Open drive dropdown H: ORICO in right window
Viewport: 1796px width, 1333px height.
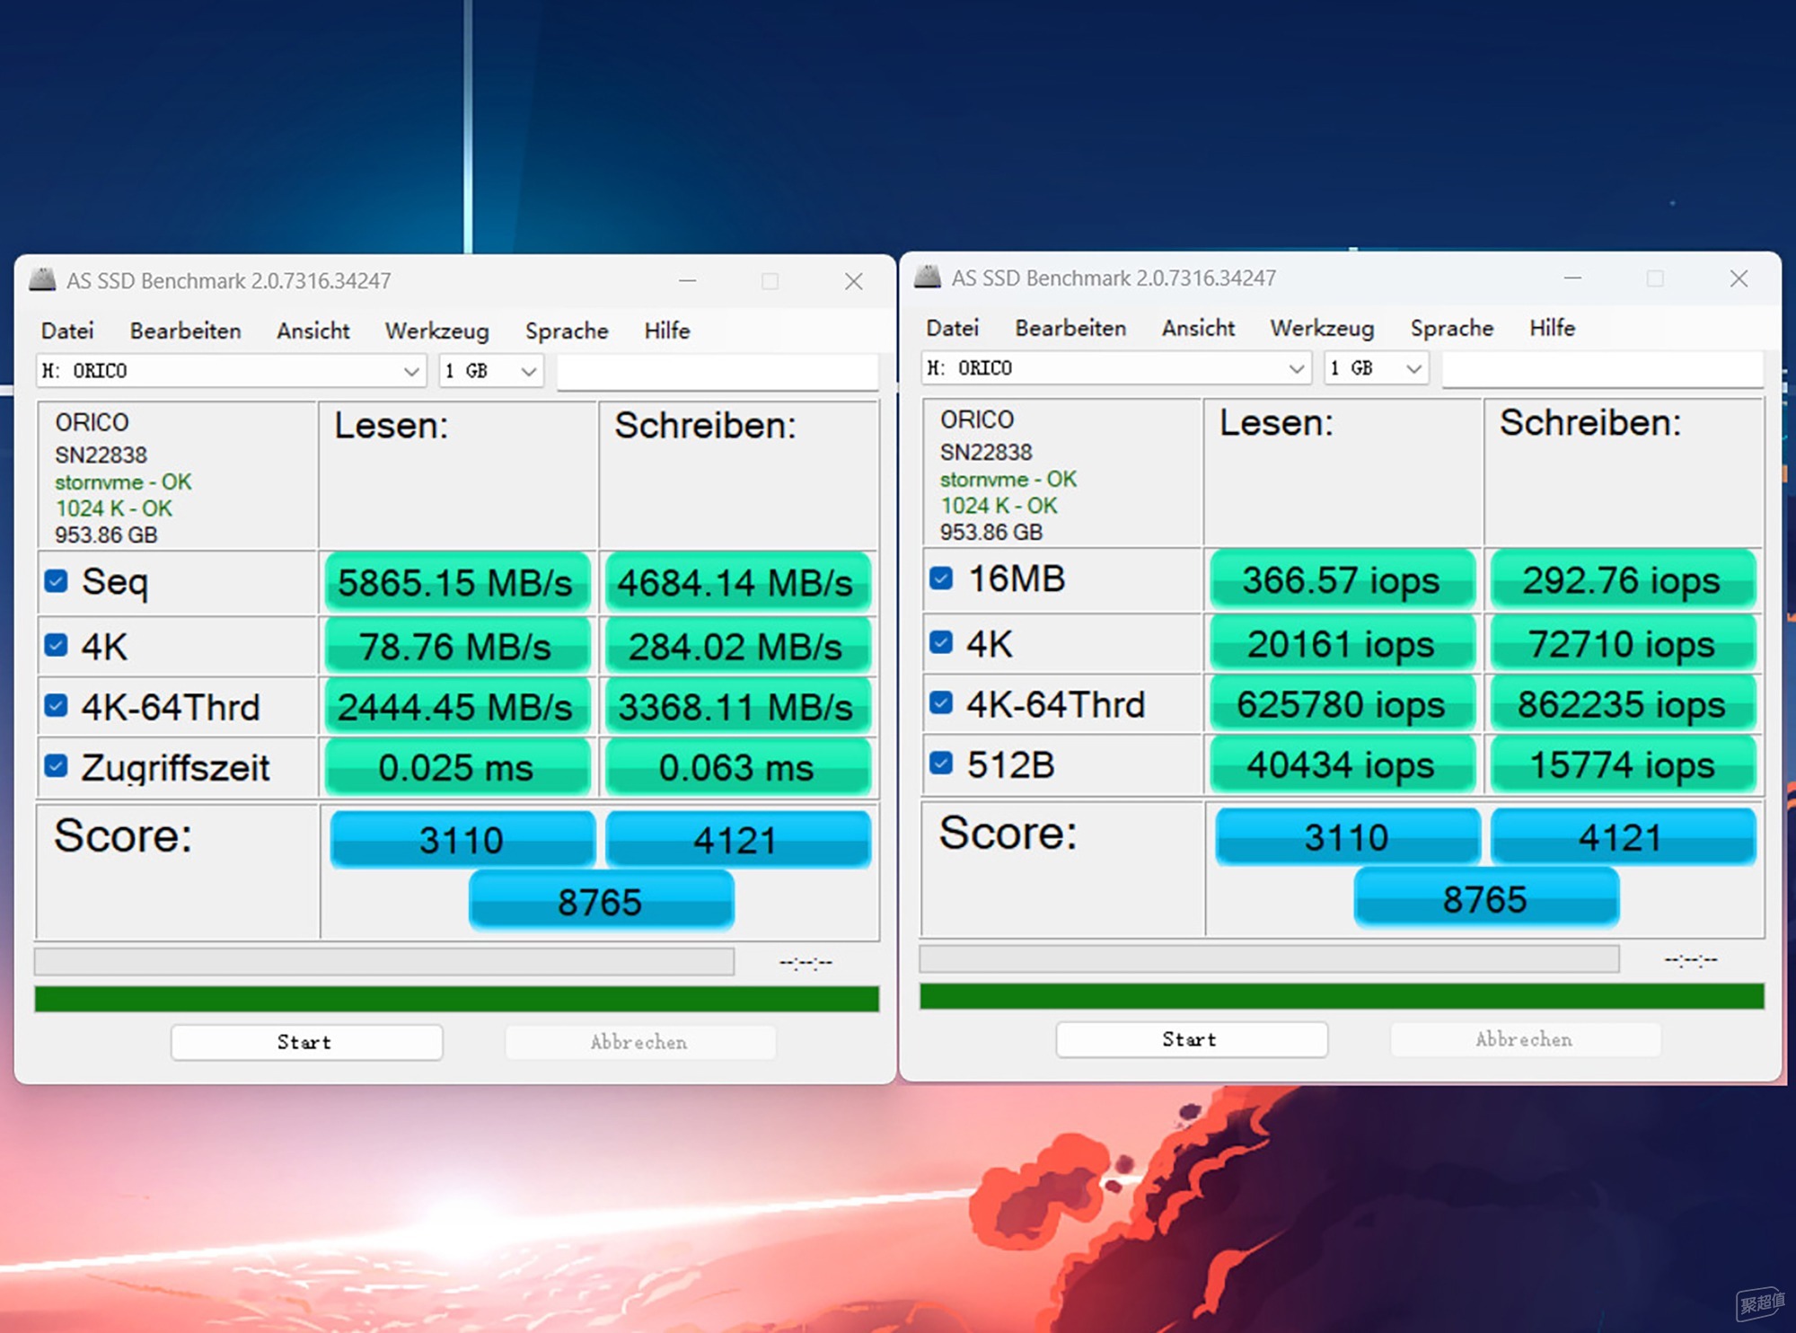pyautogui.click(x=1116, y=368)
